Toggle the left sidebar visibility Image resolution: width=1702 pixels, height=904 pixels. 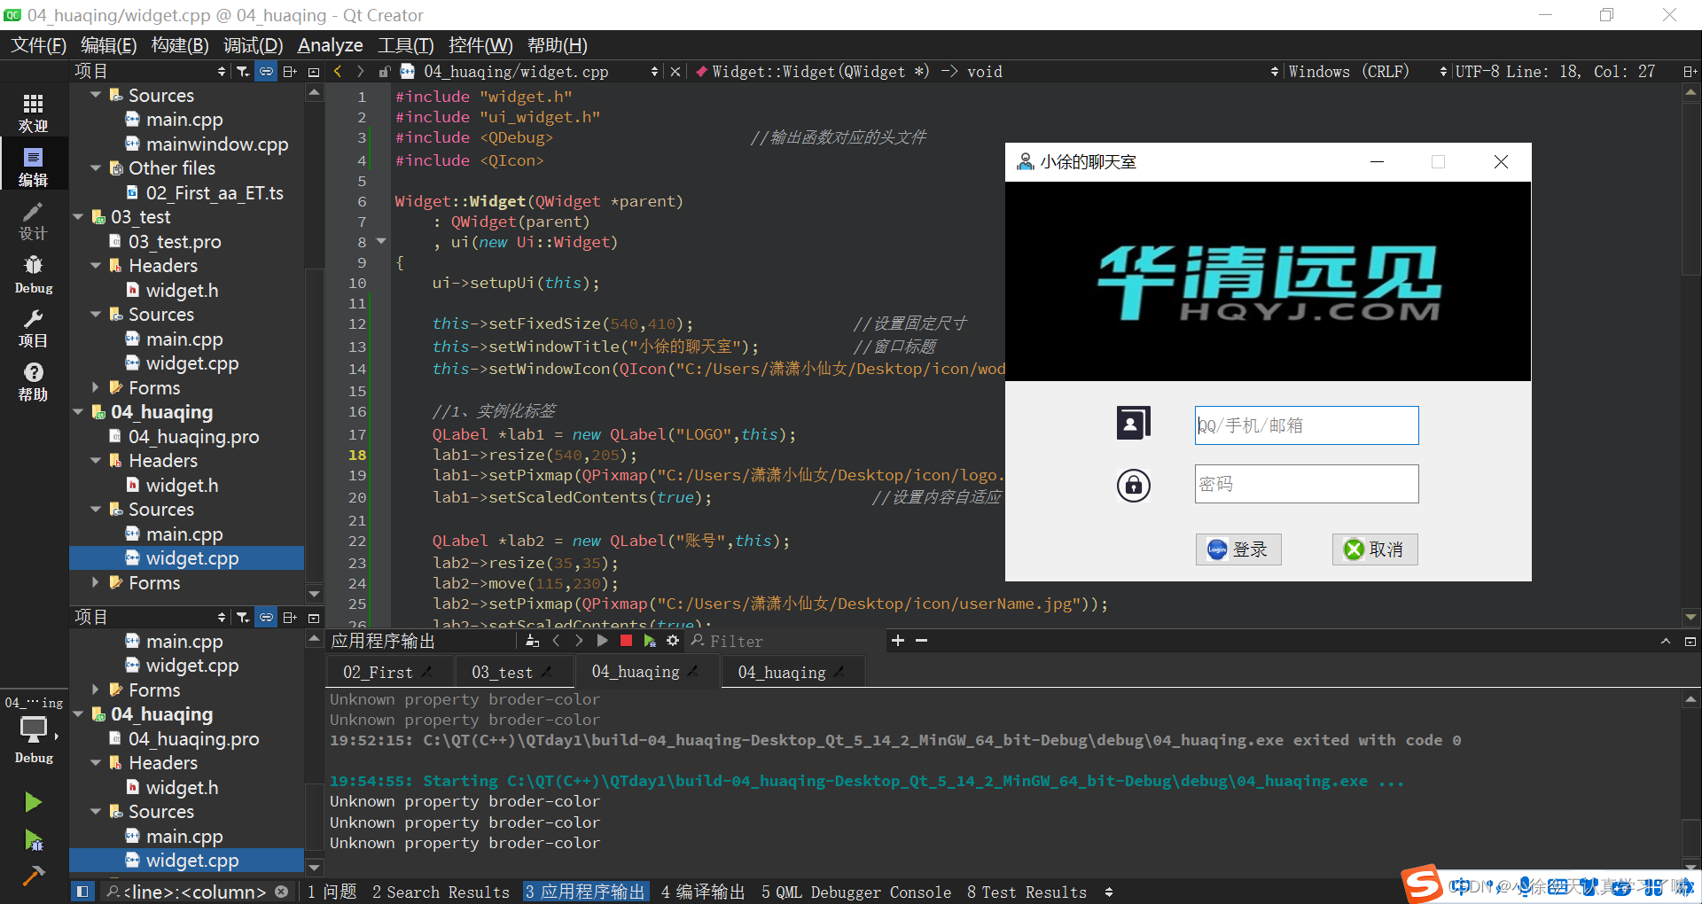(82, 892)
